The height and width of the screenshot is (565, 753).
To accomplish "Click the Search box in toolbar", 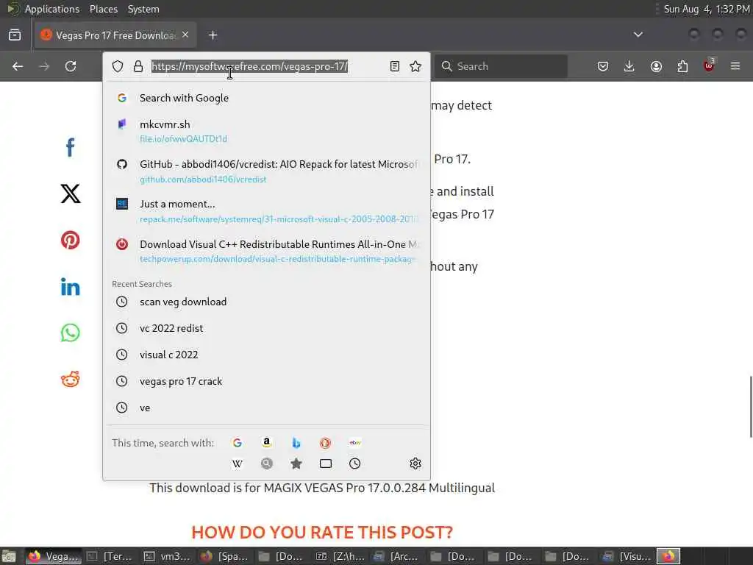I will [x=501, y=66].
